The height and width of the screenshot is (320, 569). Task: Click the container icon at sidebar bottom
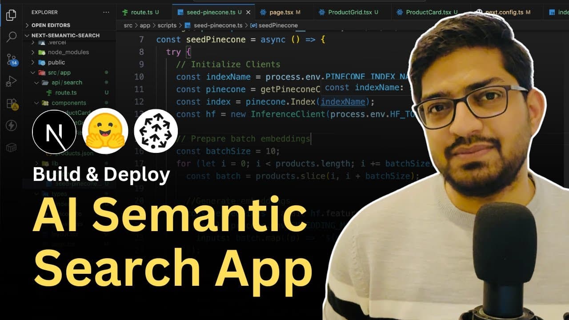tap(11, 147)
